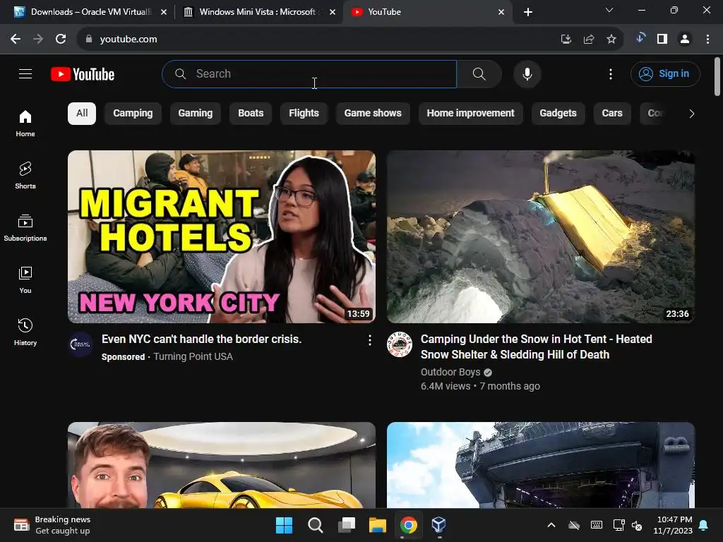Open History in the sidebar
This screenshot has height=542, width=723.
pyautogui.click(x=25, y=332)
